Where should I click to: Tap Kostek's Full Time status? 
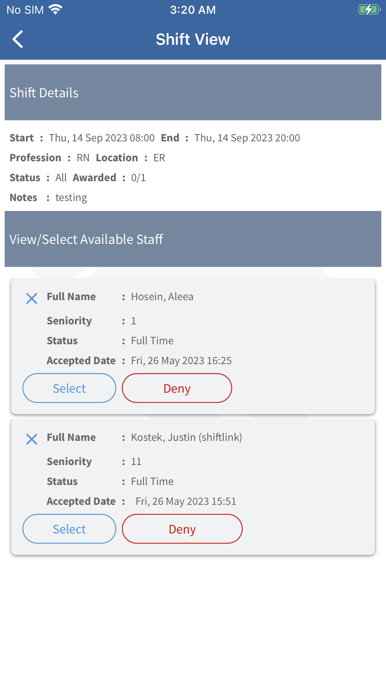tap(152, 482)
